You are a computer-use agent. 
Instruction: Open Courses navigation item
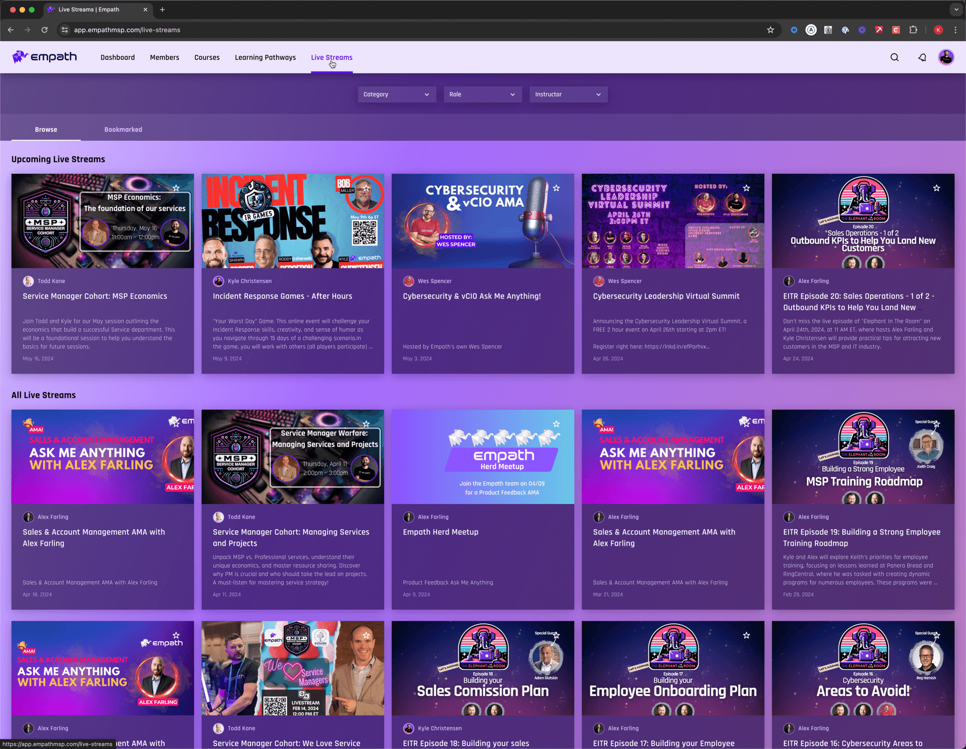(x=207, y=57)
